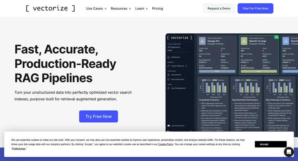Viewport: 298px width, 161px height.
Task: Open the Resources dropdown menu
Action: click(121, 9)
